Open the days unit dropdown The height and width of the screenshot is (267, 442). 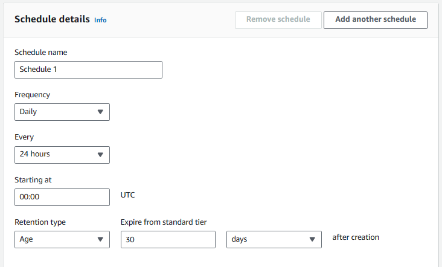point(274,239)
